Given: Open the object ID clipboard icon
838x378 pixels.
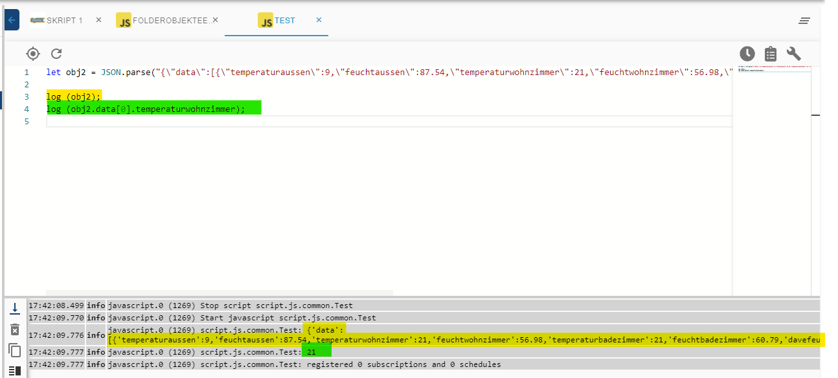Looking at the screenshot, I should (771, 54).
